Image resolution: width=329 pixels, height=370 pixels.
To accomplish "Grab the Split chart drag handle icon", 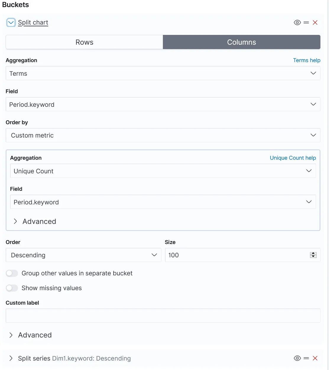I will [306, 22].
